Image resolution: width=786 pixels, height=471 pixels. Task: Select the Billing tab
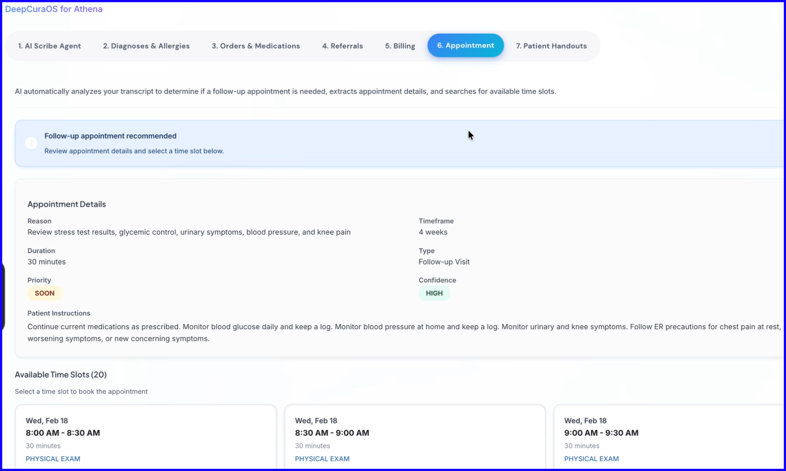pyautogui.click(x=400, y=46)
